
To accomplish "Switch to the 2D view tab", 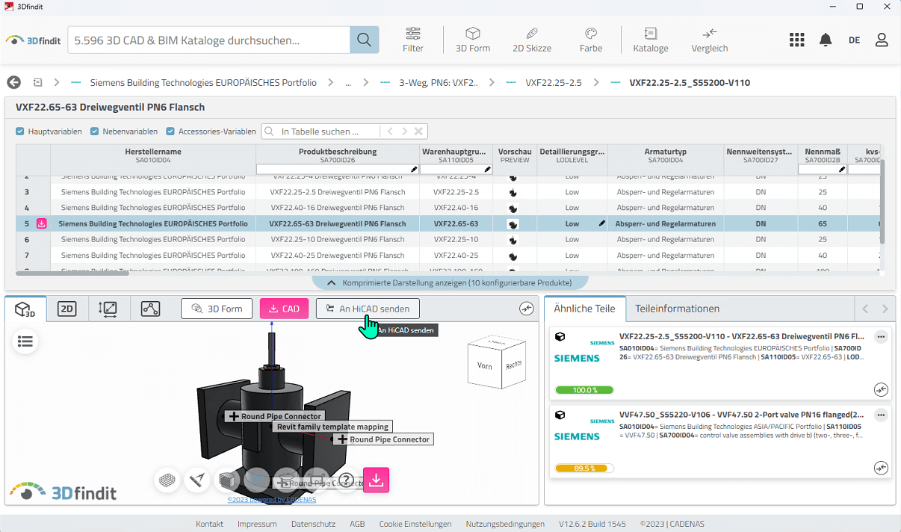I will [x=67, y=309].
